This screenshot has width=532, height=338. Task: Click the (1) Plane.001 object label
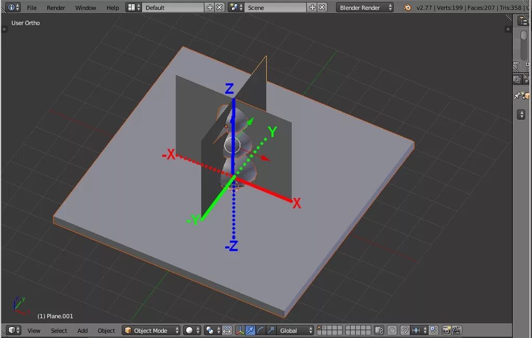(x=55, y=316)
